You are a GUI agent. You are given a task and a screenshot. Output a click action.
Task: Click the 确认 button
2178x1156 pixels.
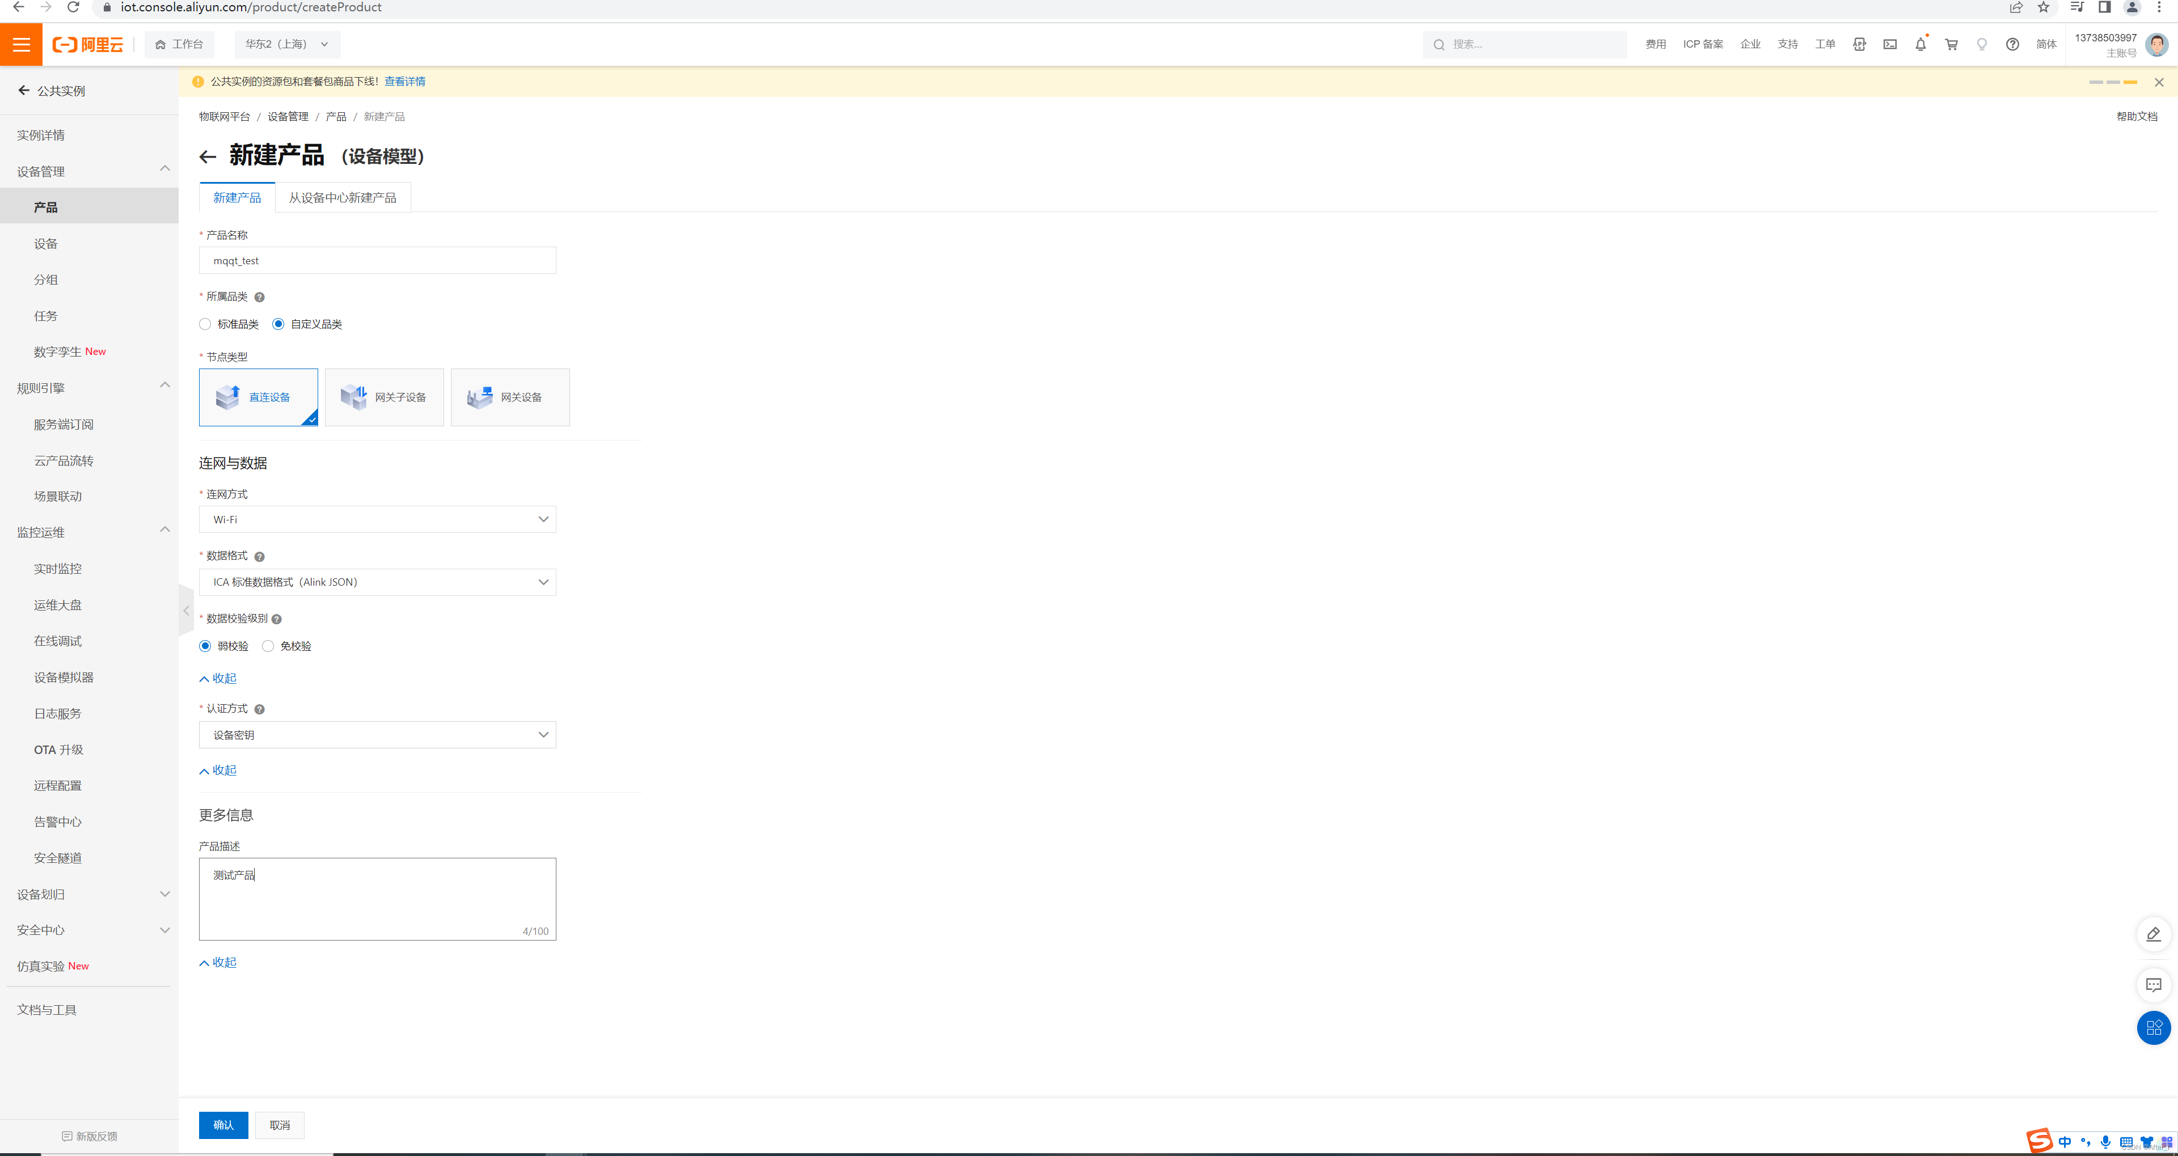point(223,1125)
